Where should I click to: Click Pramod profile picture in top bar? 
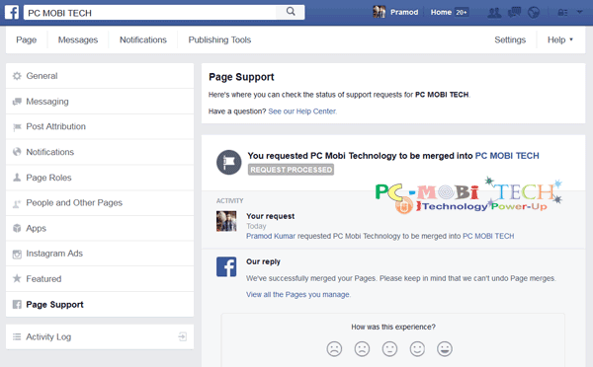pos(379,12)
